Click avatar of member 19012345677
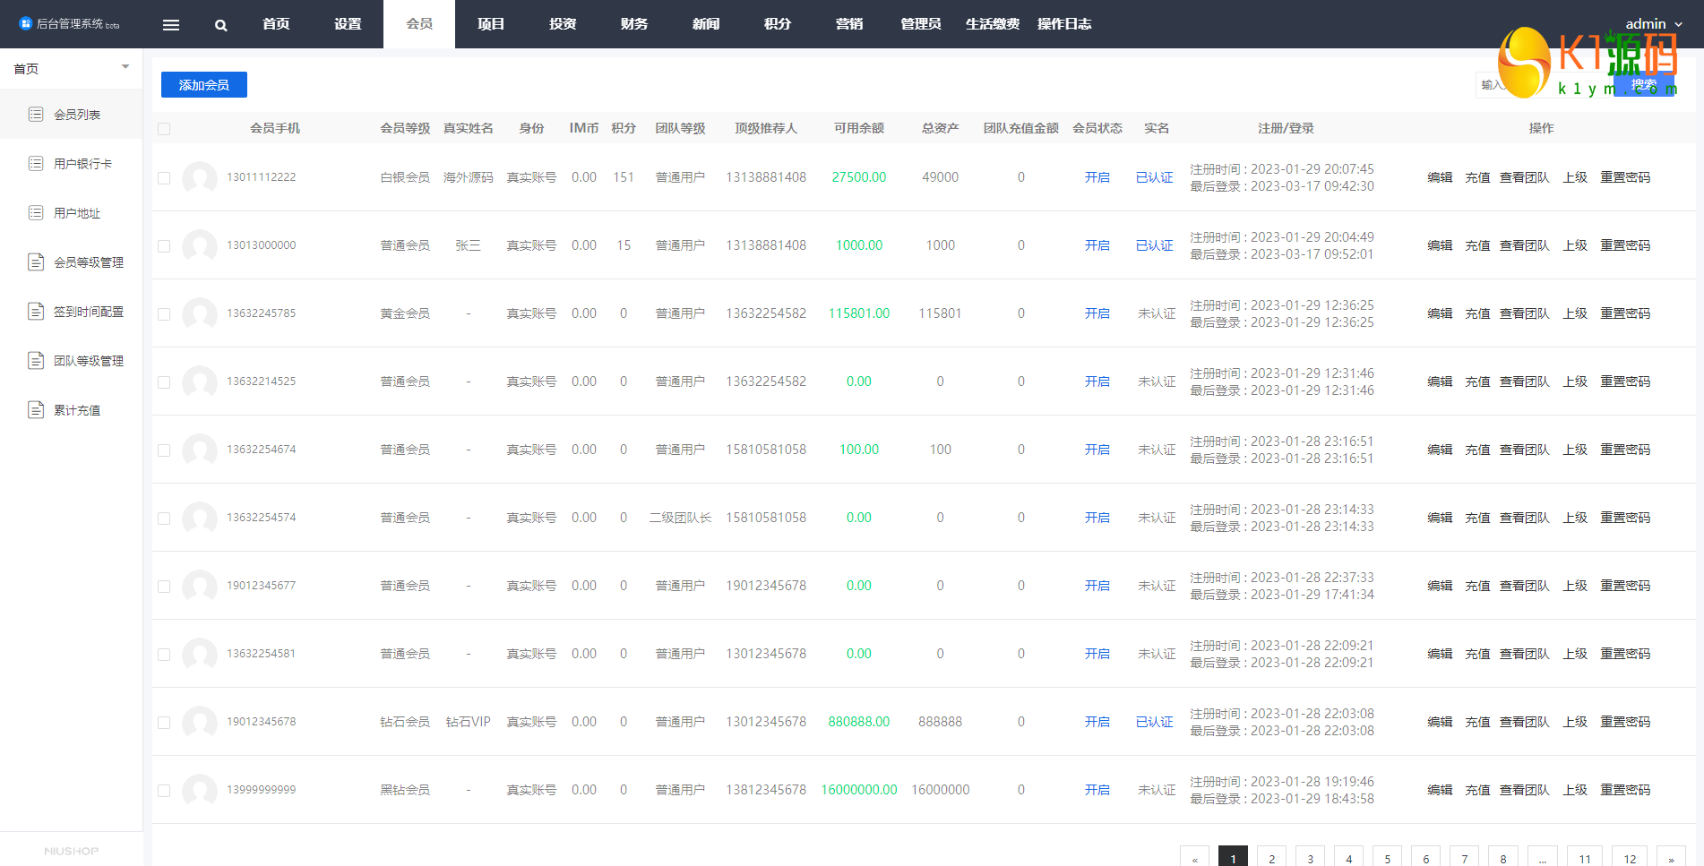The height and width of the screenshot is (866, 1704). point(200,586)
